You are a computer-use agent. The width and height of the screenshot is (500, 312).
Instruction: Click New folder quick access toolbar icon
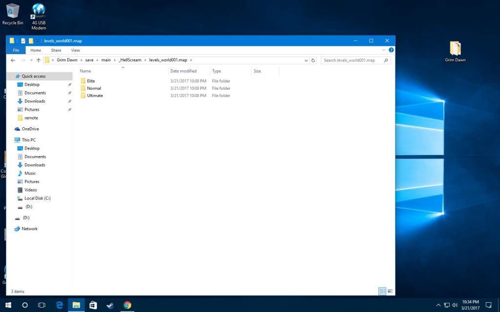[31, 41]
